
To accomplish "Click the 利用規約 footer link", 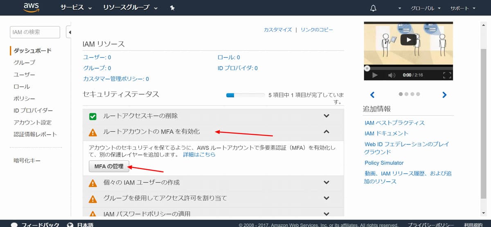I will [474, 225].
